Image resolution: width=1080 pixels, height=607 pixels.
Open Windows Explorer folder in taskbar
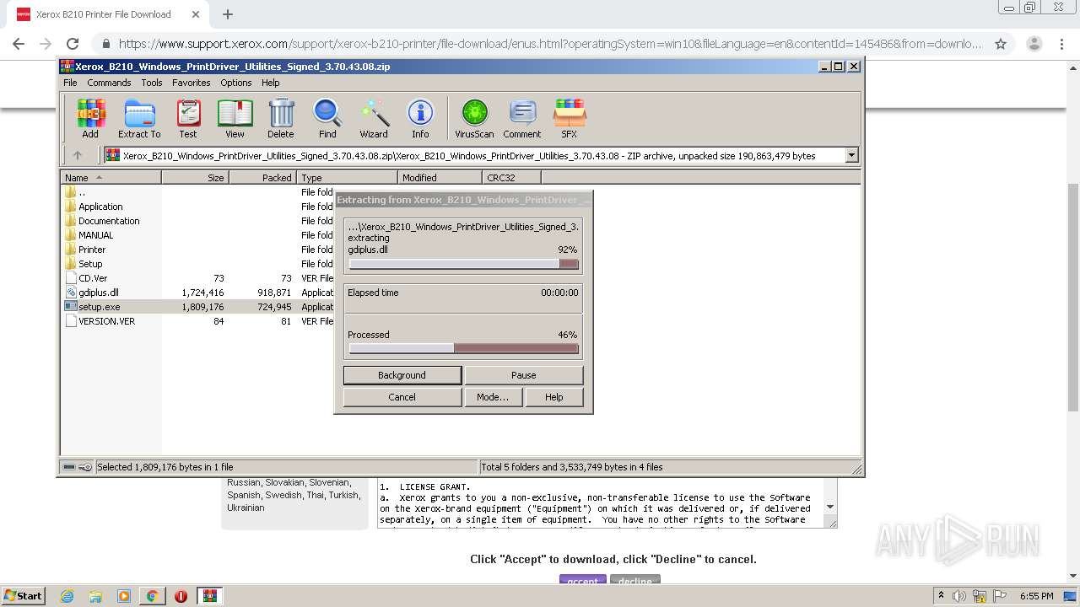pos(95,596)
